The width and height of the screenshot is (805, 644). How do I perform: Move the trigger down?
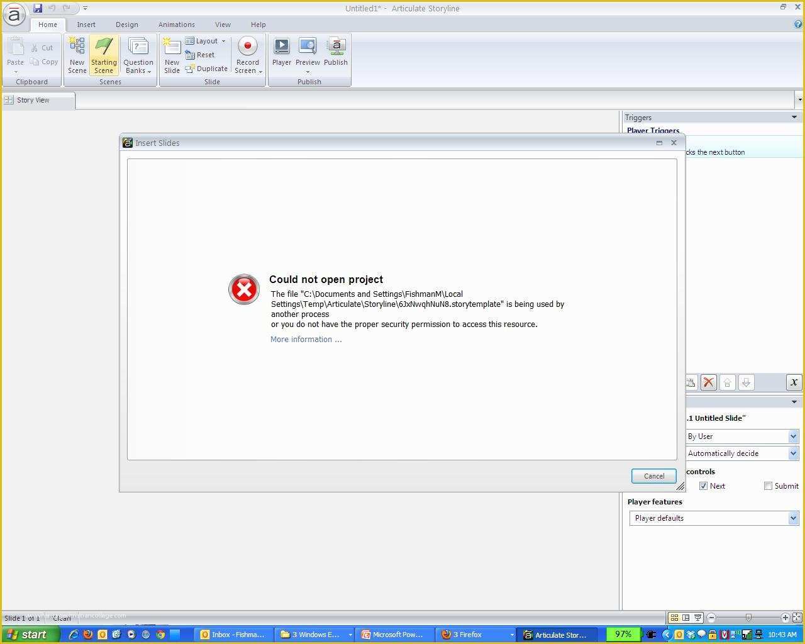pos(747,382)
